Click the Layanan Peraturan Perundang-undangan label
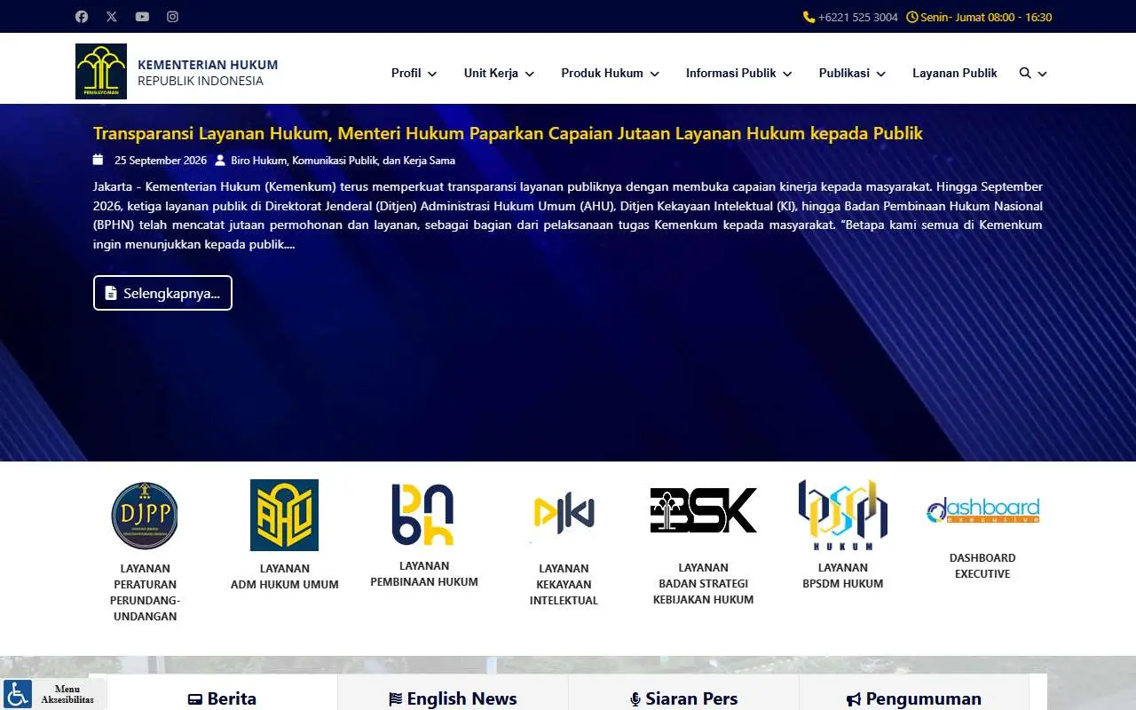Screen dimensions: 1136x710 point(145,593)
